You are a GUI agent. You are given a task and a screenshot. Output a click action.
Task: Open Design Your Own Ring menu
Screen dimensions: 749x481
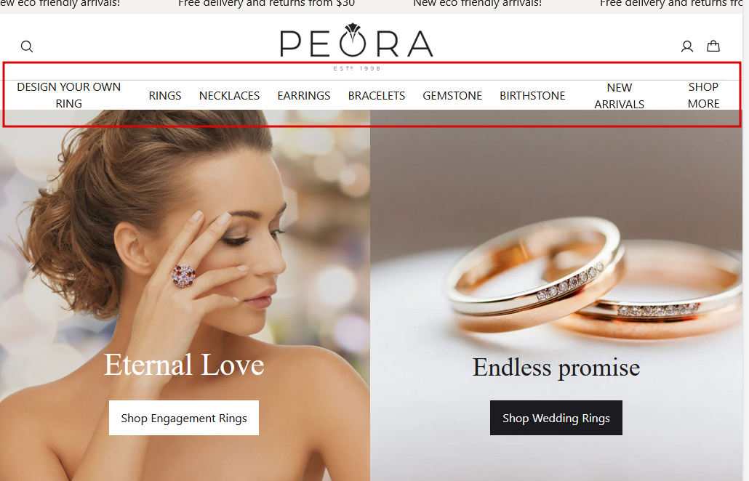tap(69, 95)
